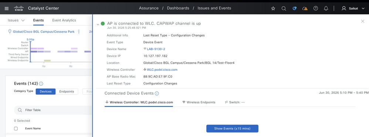Click Show Events (±15 mins) button
This screenshot has height=137, width=369.
point(232,129)
